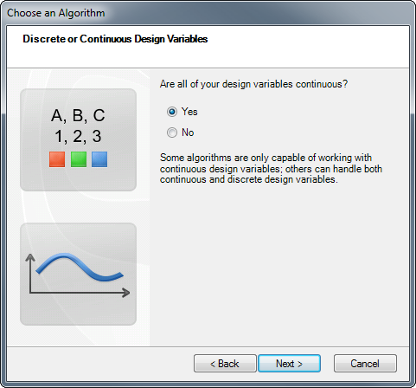
Task: Click the A, B, C letters graphic
Action: (x=78, y=115)
